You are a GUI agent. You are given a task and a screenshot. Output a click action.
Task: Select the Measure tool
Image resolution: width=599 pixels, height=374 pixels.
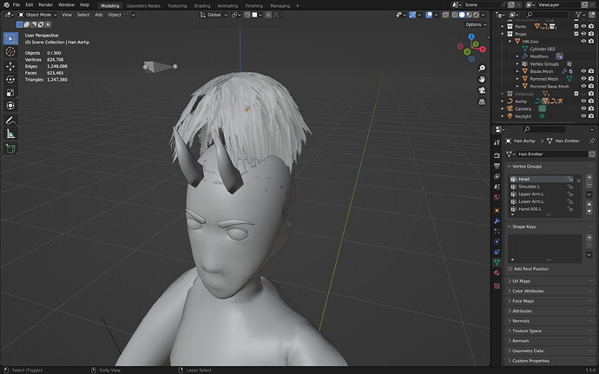(10, 134)
